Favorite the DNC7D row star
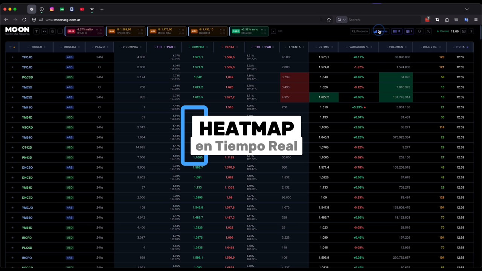The height and width of the screenshot is (271, 482). click(x=12, y=198)
